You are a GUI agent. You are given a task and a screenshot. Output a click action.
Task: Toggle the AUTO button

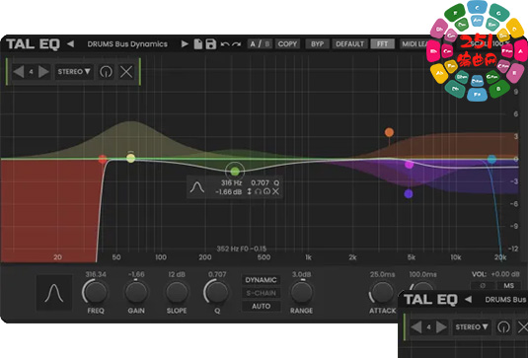pos(261,306)
